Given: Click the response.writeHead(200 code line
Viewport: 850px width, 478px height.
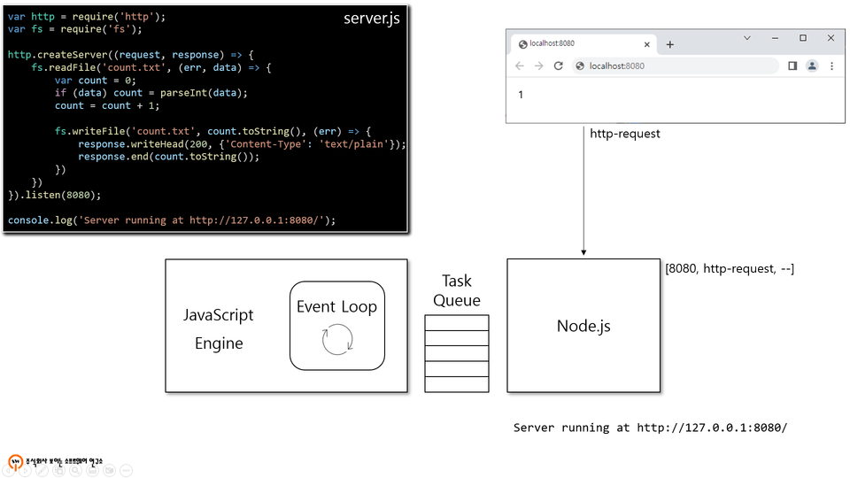Looking at the screenshot, I should (242, 144).
